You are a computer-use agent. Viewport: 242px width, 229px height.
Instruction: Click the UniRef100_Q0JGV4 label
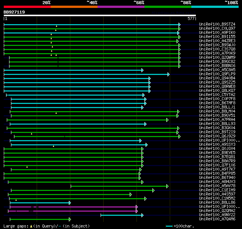[217, 149]
